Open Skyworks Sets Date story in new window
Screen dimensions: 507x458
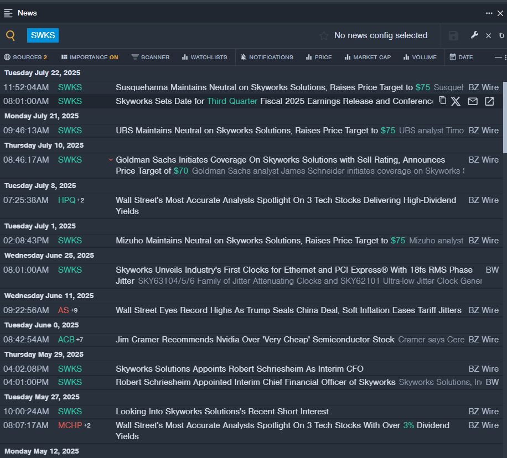coord(489,101)
